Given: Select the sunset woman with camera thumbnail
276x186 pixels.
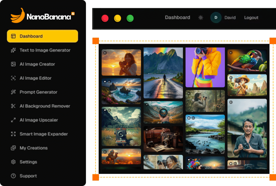Looking at the screenshot, I should point(121,63).
